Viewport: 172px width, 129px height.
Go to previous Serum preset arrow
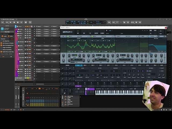145,30
